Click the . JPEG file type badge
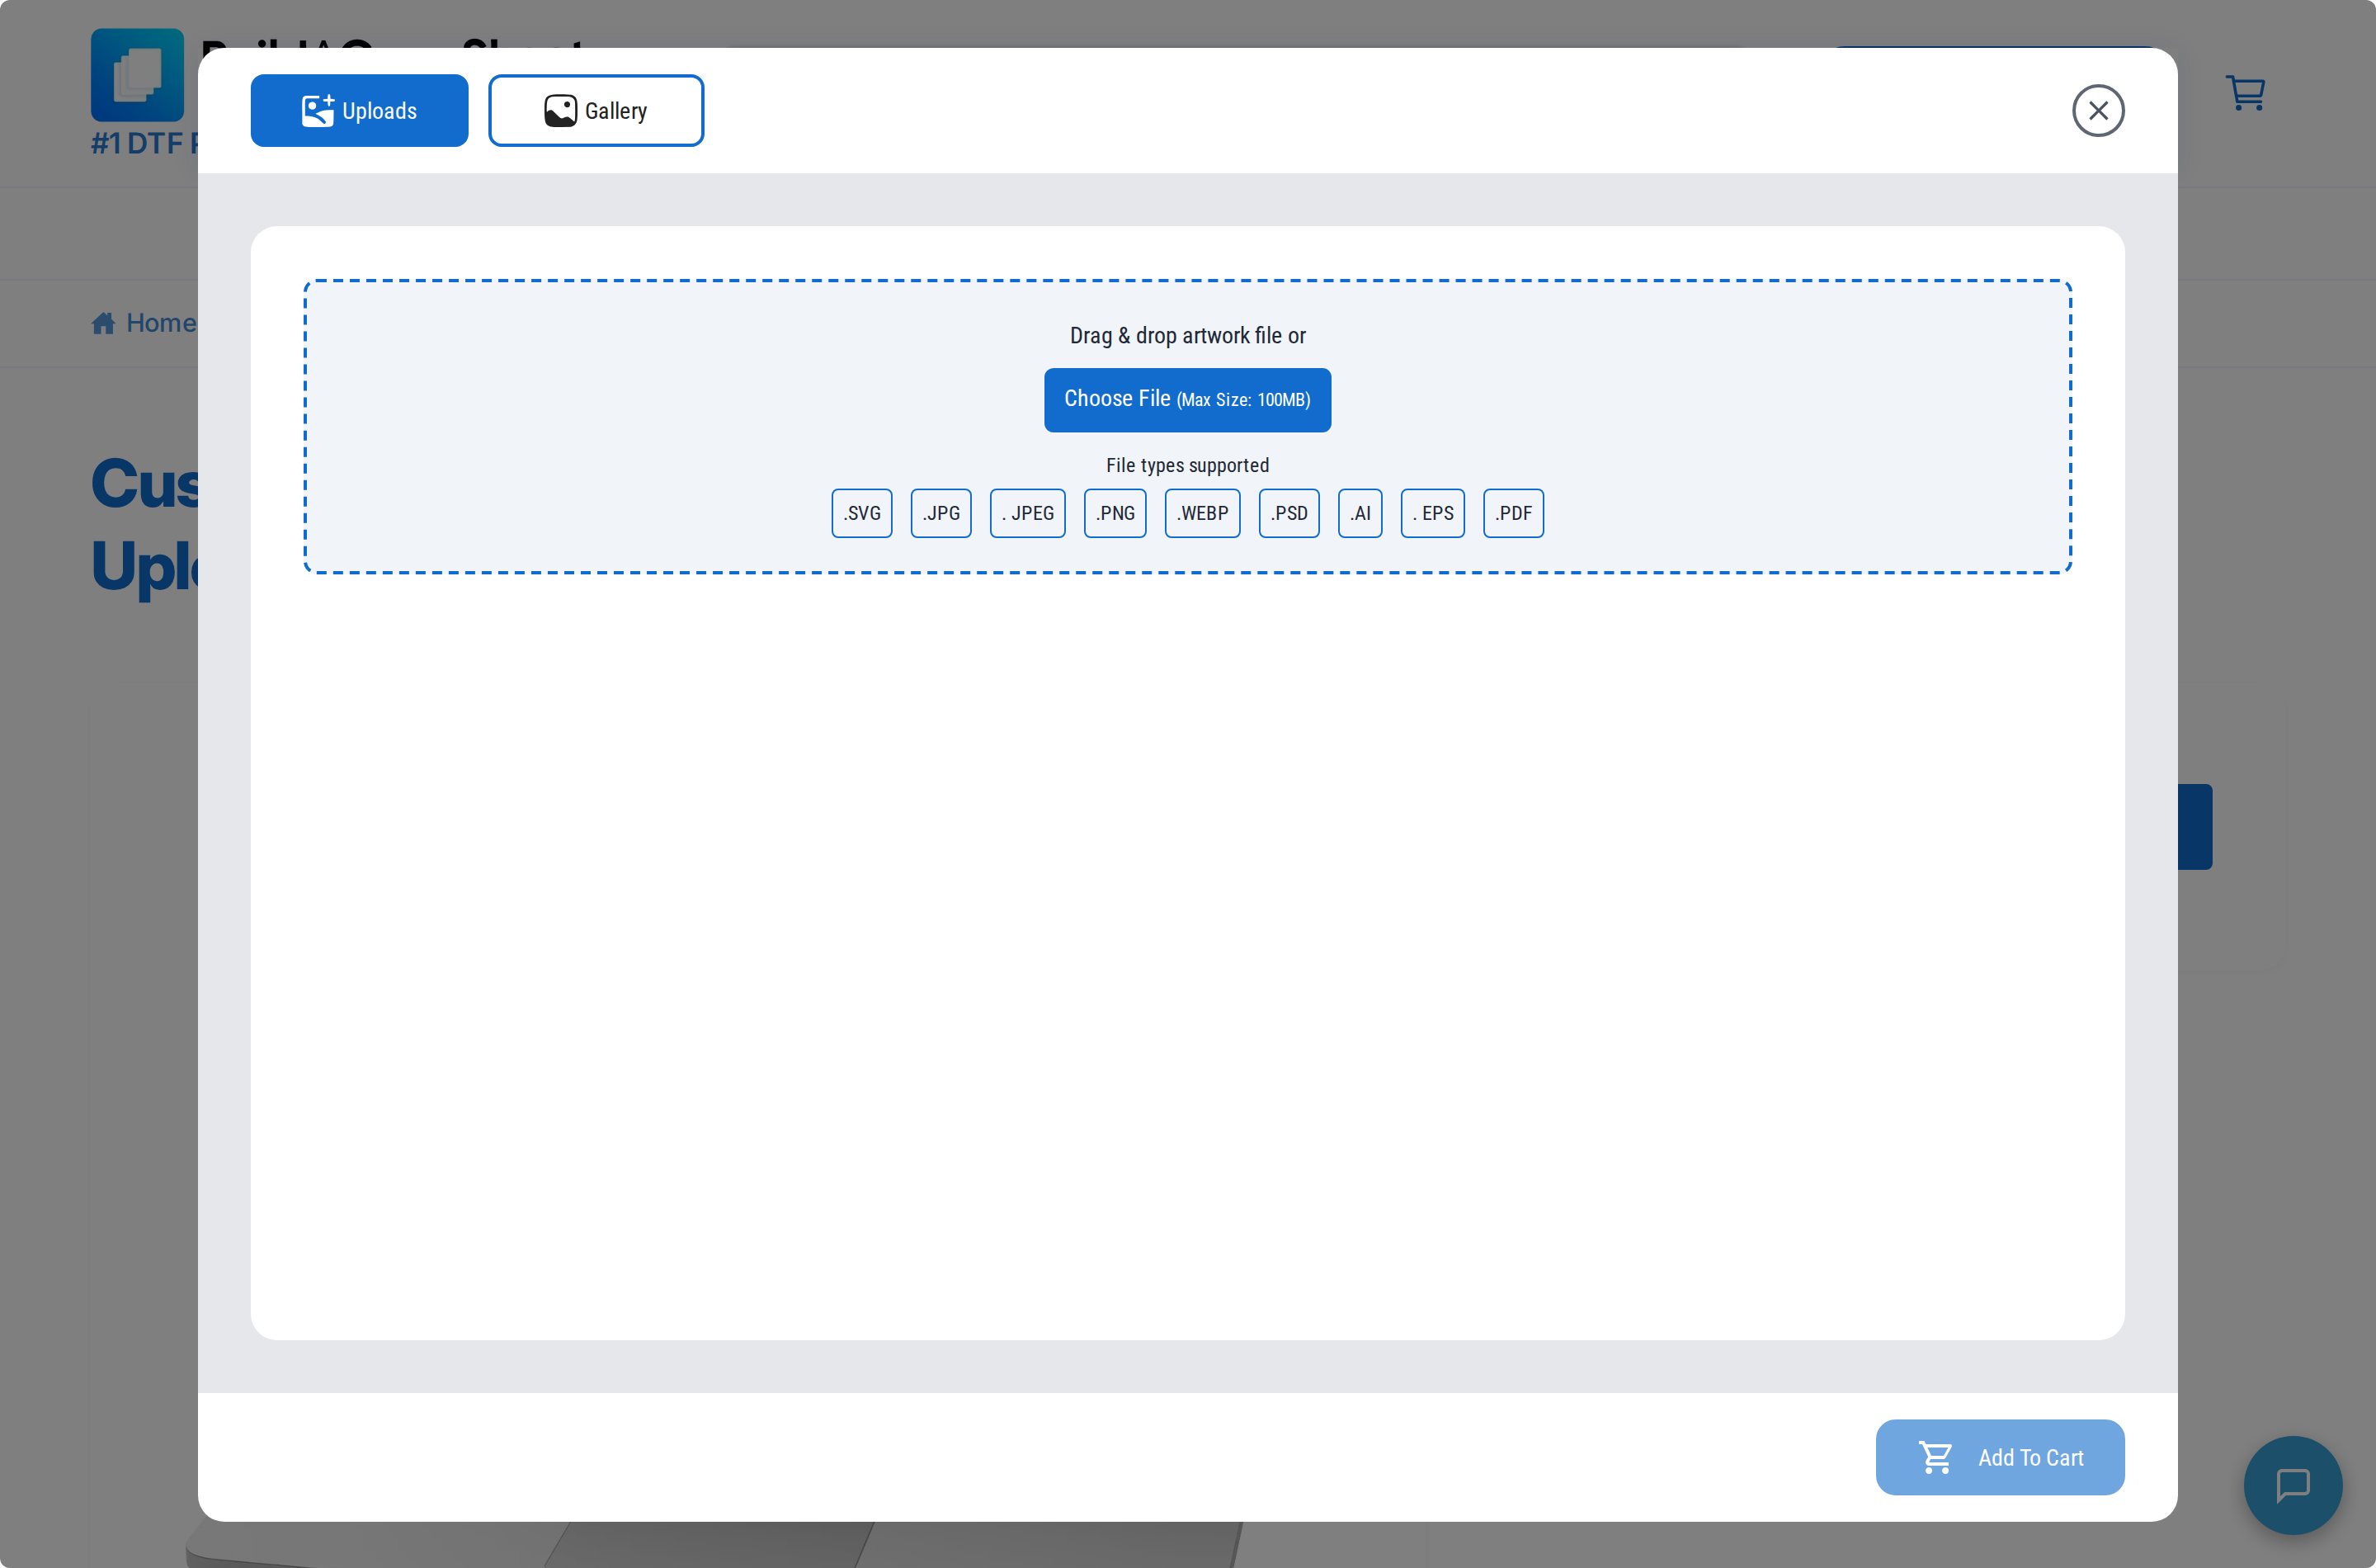Screen dimensions: 2376x1568 [1028, 513]
